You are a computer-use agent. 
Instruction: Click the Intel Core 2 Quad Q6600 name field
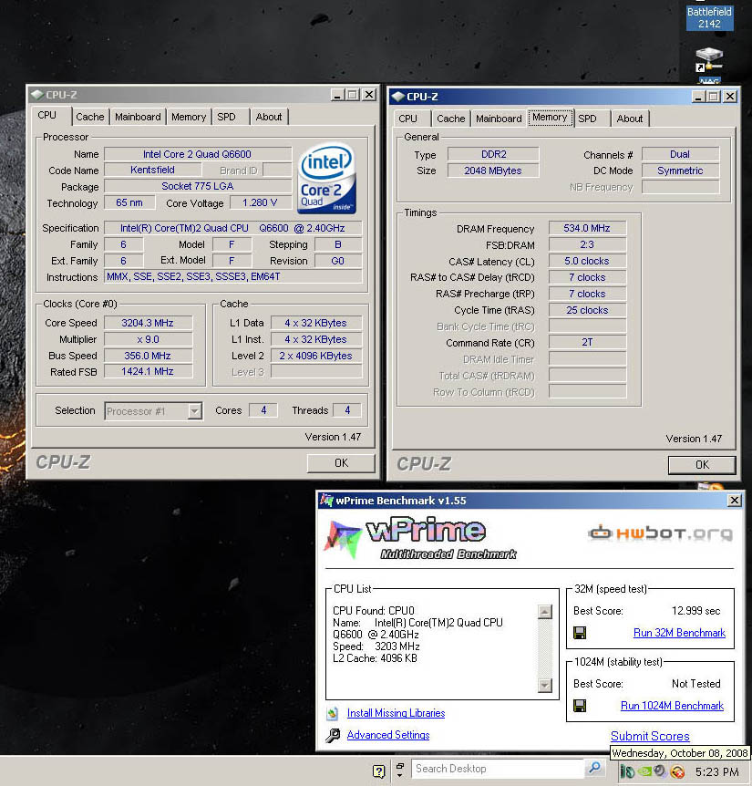[198, 154]
